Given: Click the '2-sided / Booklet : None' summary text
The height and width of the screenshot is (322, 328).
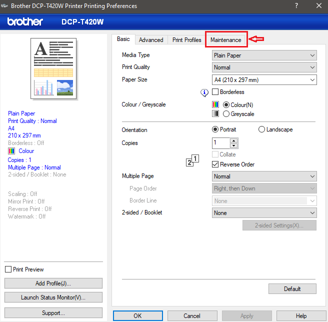Looking at the screenshot, I should (37, 174).
